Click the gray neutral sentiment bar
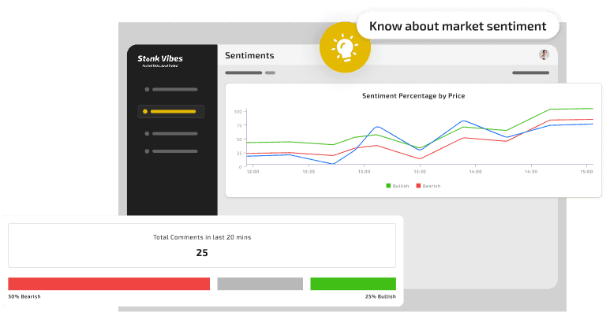The height and width of the screenshot is (312, 606). 260,284
